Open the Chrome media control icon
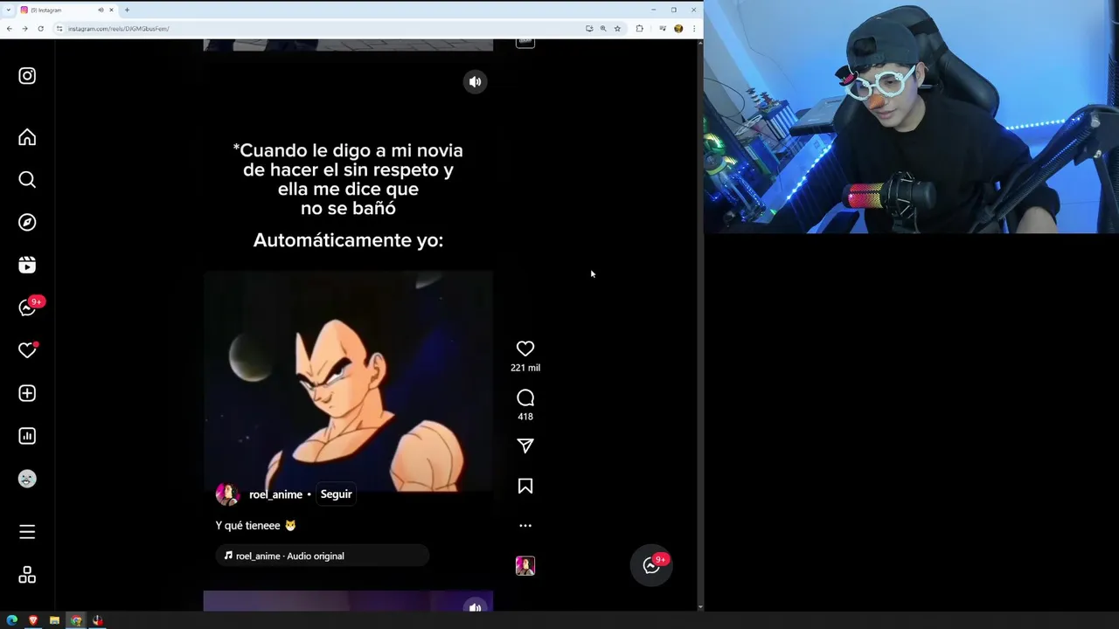The image size is (1119, 629). click(663, 29)
